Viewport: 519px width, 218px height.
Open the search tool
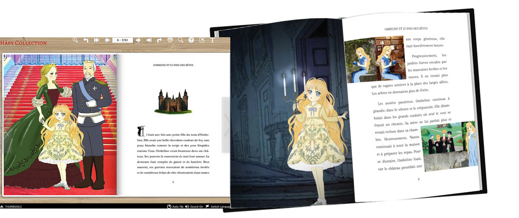[181, 40]
